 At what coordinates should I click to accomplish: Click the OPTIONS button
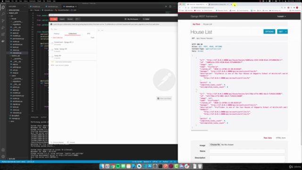coord(269,32)
